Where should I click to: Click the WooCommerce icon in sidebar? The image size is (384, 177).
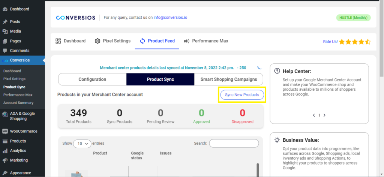click(x=5, y=131)
